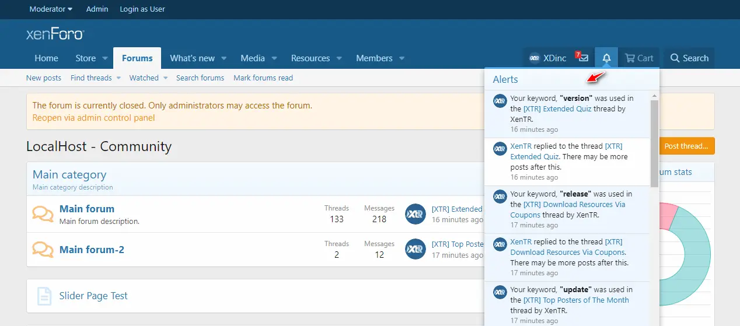Open [XTR] Download Resources Via Coupons in release alert
The width and height of the screenshot is (740, 326).
(568, 209)
